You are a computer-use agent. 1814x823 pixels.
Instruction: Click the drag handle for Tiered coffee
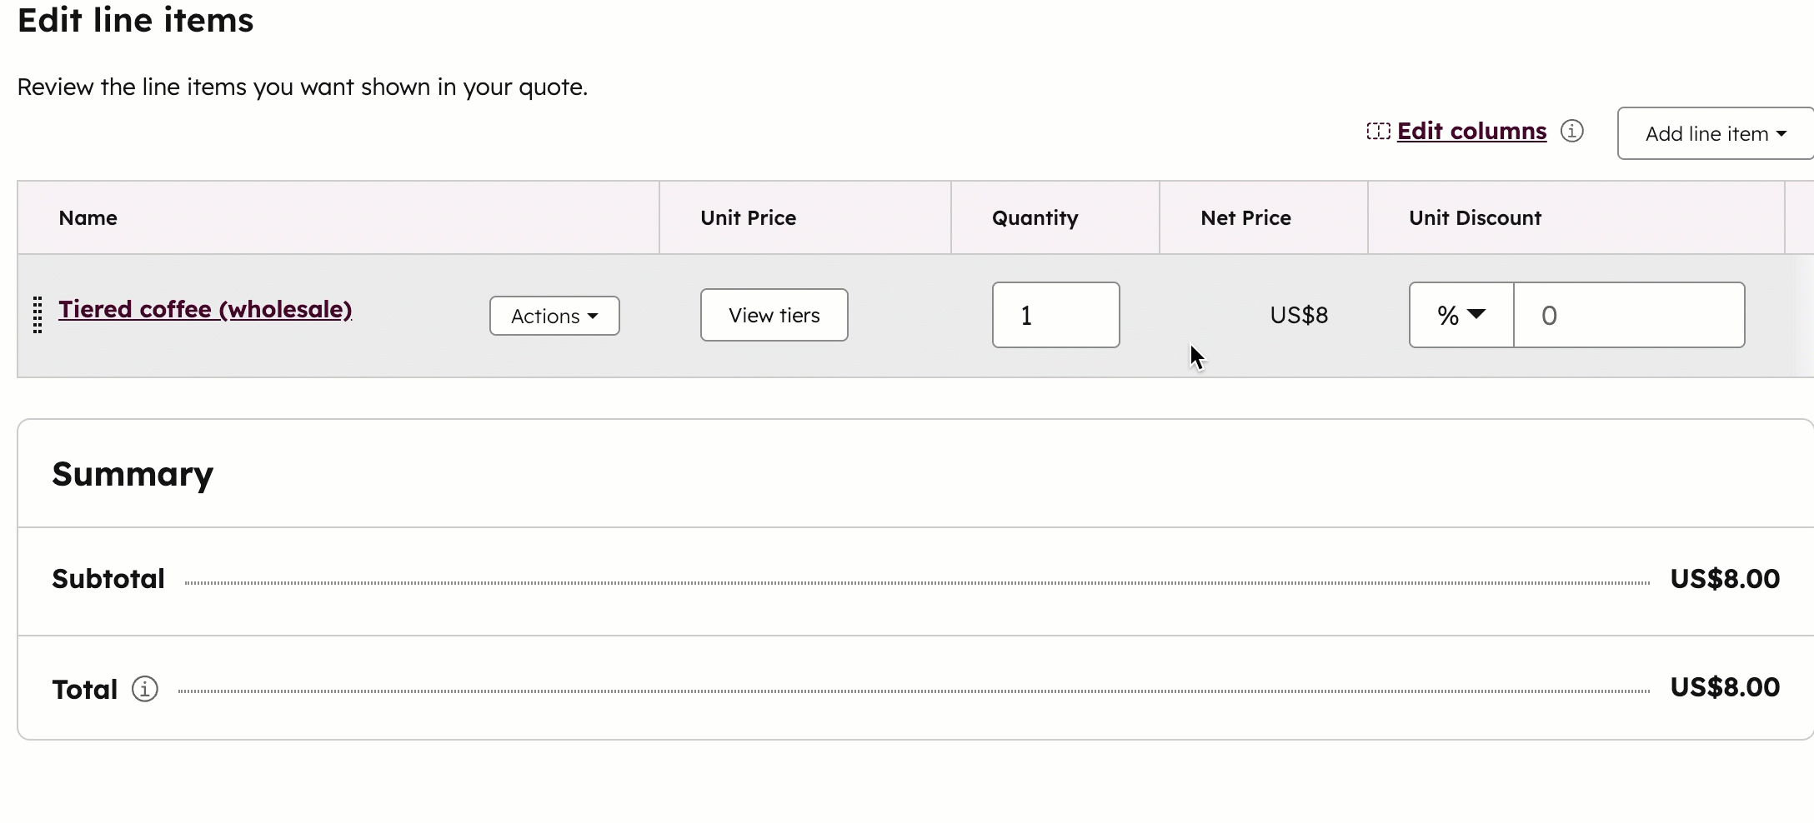(x=37, y=315)
